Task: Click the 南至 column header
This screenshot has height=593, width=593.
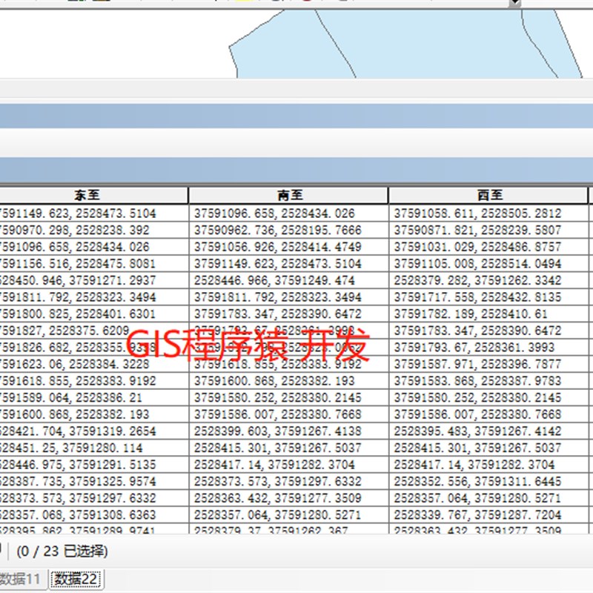Action: pos(289,195)
